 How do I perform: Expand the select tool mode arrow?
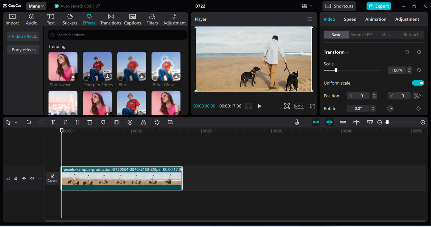click(16, 123)
